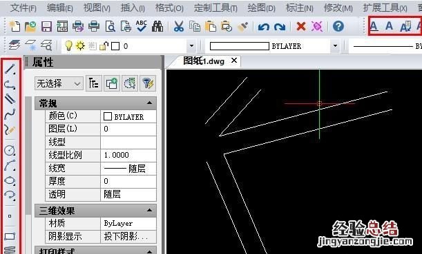
Task: Cut selection with scissors icon
Action: point(178,27)
